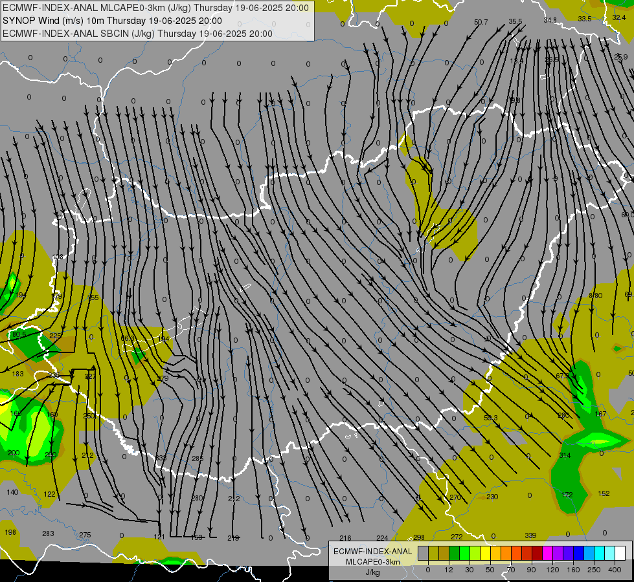This screenshot has width=634, height=582.
Task: Click the legend tick label '12'
Action: [x=449, y=570]
